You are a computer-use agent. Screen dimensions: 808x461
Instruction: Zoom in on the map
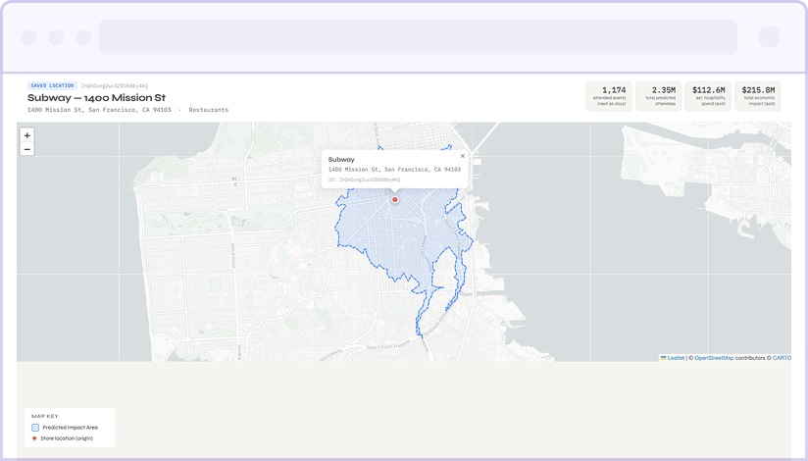pos(27,135)
